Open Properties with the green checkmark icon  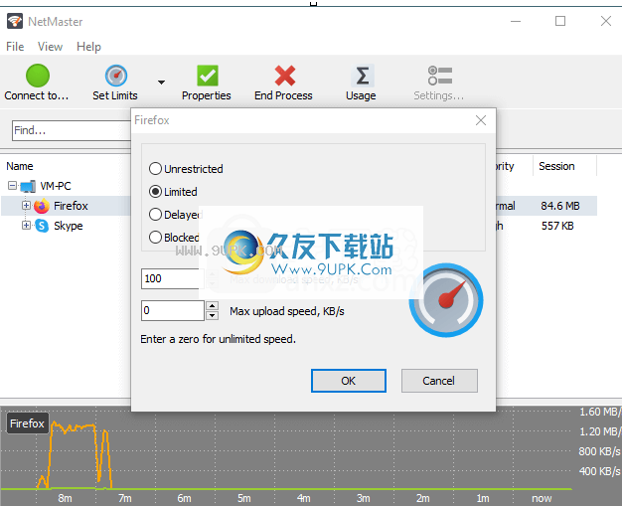pyautogui.click(x=207, y=76)
